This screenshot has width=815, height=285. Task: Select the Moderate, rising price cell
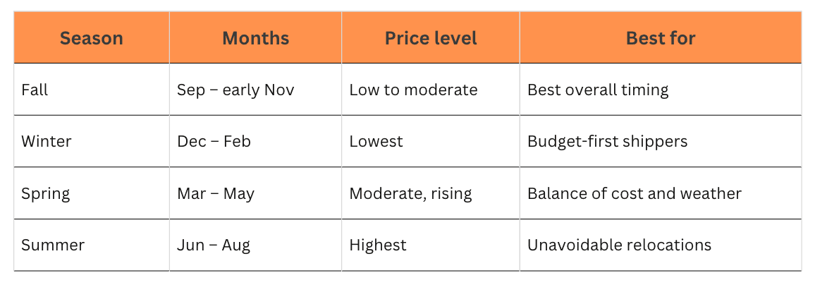pos(430,193)
